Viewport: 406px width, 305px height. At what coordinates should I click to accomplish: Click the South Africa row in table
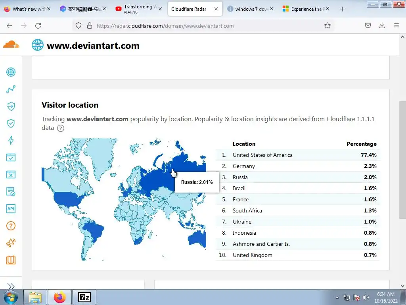[298, 210]
